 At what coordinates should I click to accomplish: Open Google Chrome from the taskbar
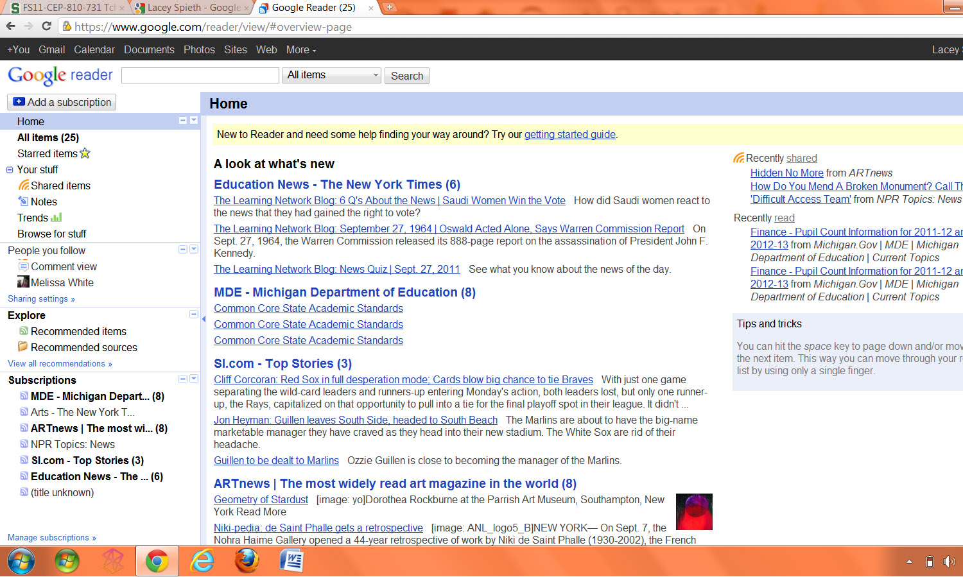[x=157, y=562]
